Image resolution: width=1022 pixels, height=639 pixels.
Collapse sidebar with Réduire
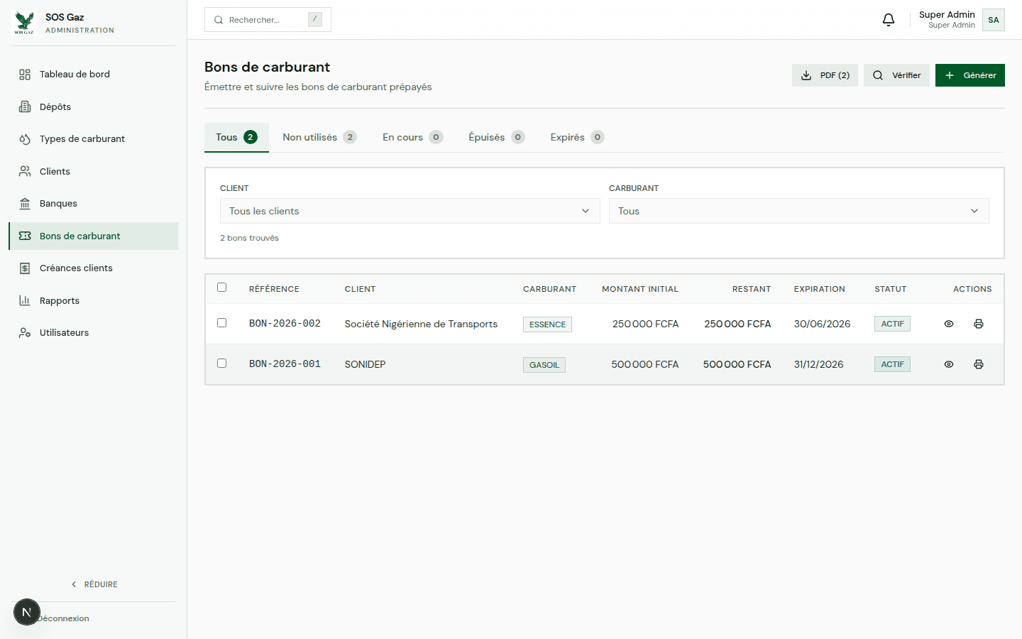click(94, 584)
